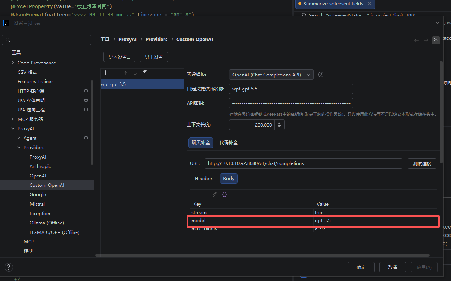Expand the MCP 服务器 tree node

12,119
